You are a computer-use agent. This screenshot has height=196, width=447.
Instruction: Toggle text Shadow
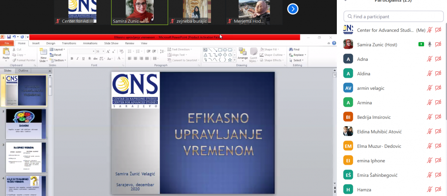click(89, 58)
